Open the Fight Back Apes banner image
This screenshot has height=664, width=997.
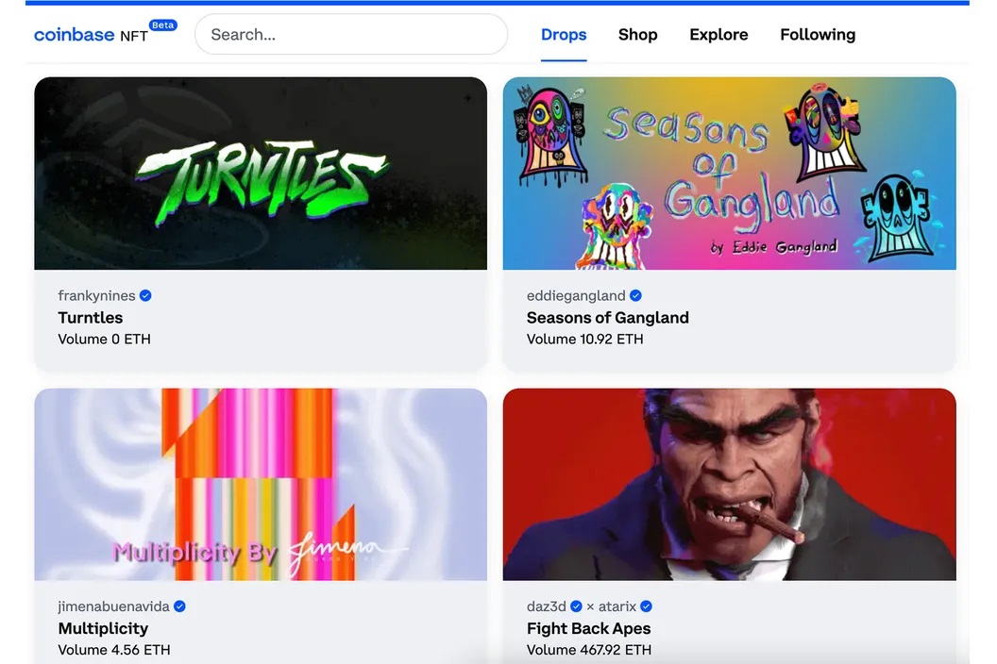pyautogui.click(x=729, y=484)
